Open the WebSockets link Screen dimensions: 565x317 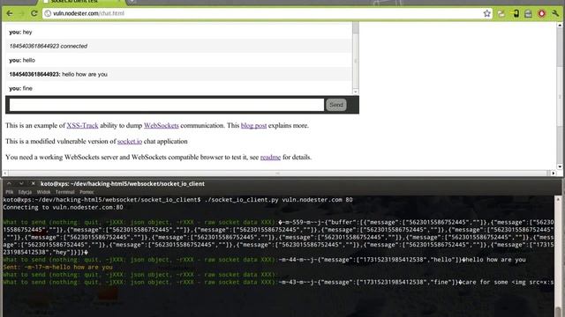(161, 125)
